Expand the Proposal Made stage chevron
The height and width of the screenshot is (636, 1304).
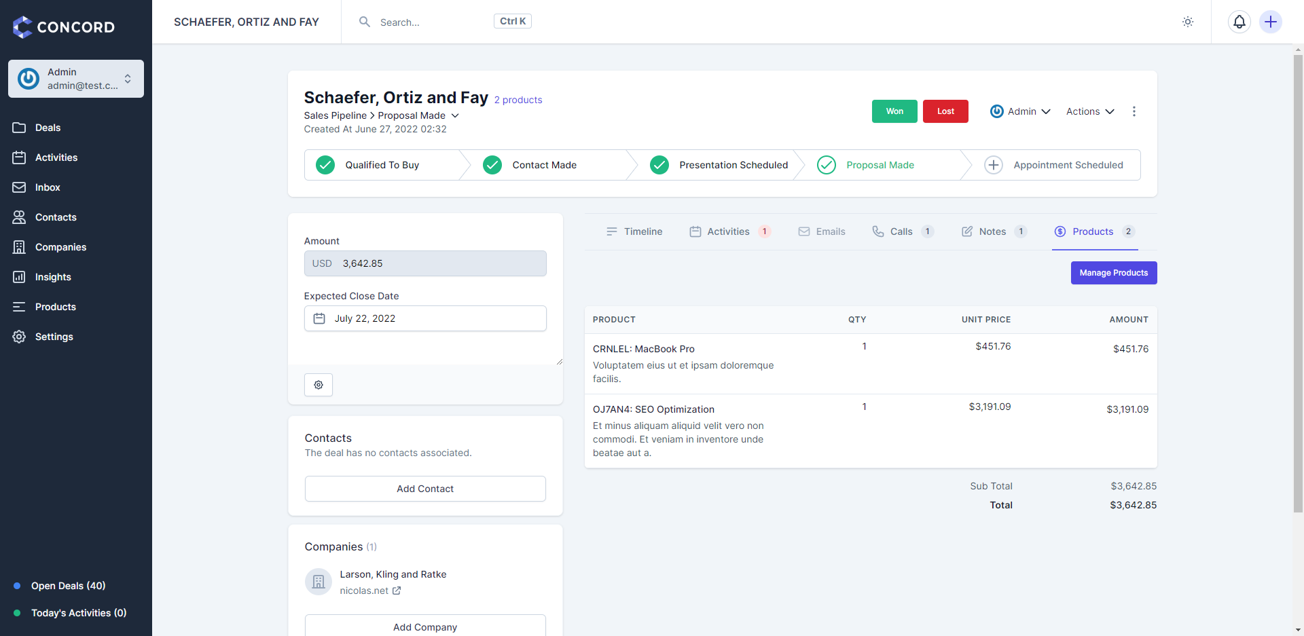click(455, 115)
